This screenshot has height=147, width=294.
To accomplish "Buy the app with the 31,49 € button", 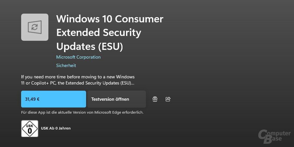I will pyautogui.click(x=54, y=99).
